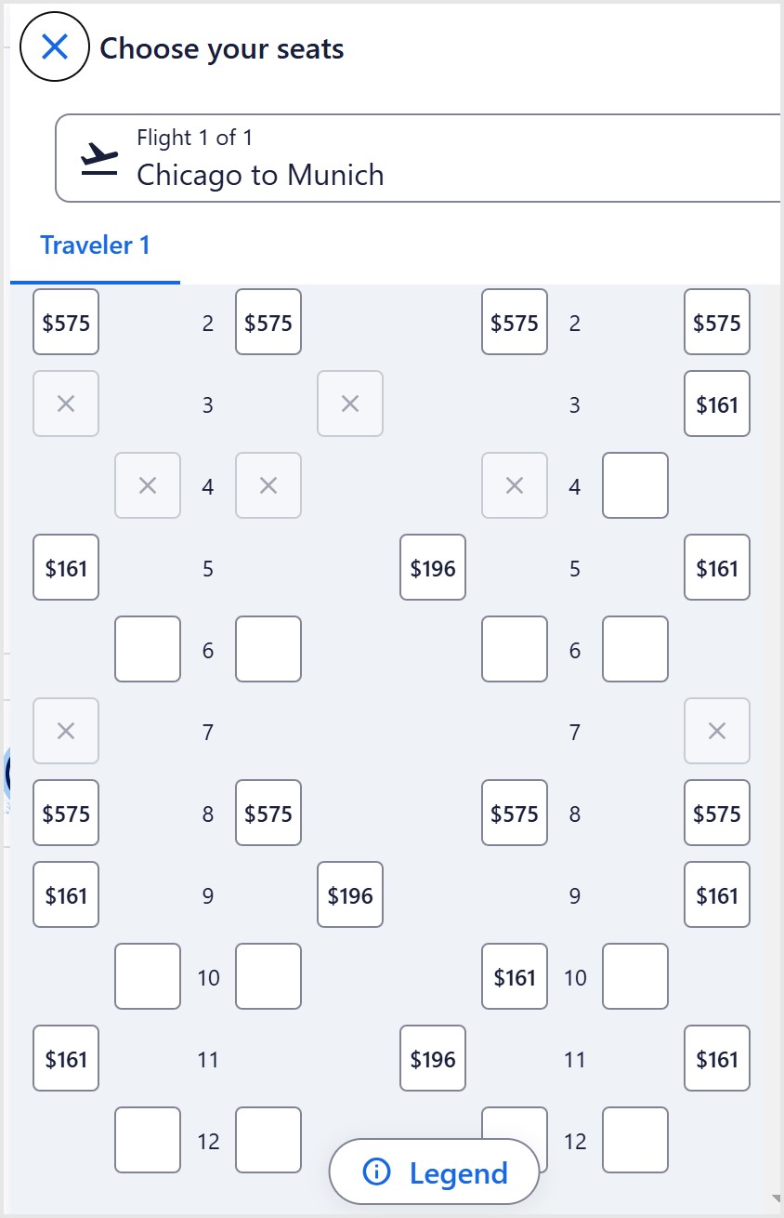Select the unavailable seat icon in row 3 left
The image size is (784, 1218).
coord(65,404)
